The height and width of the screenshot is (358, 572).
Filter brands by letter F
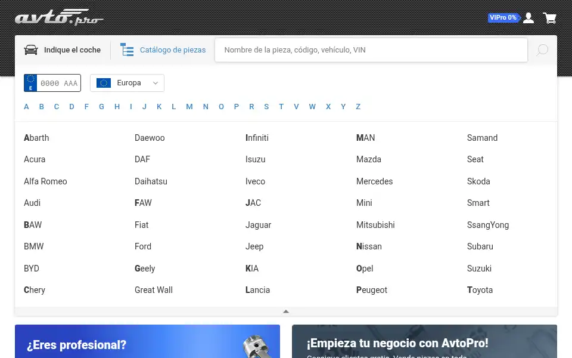click(x=86, y=107)
